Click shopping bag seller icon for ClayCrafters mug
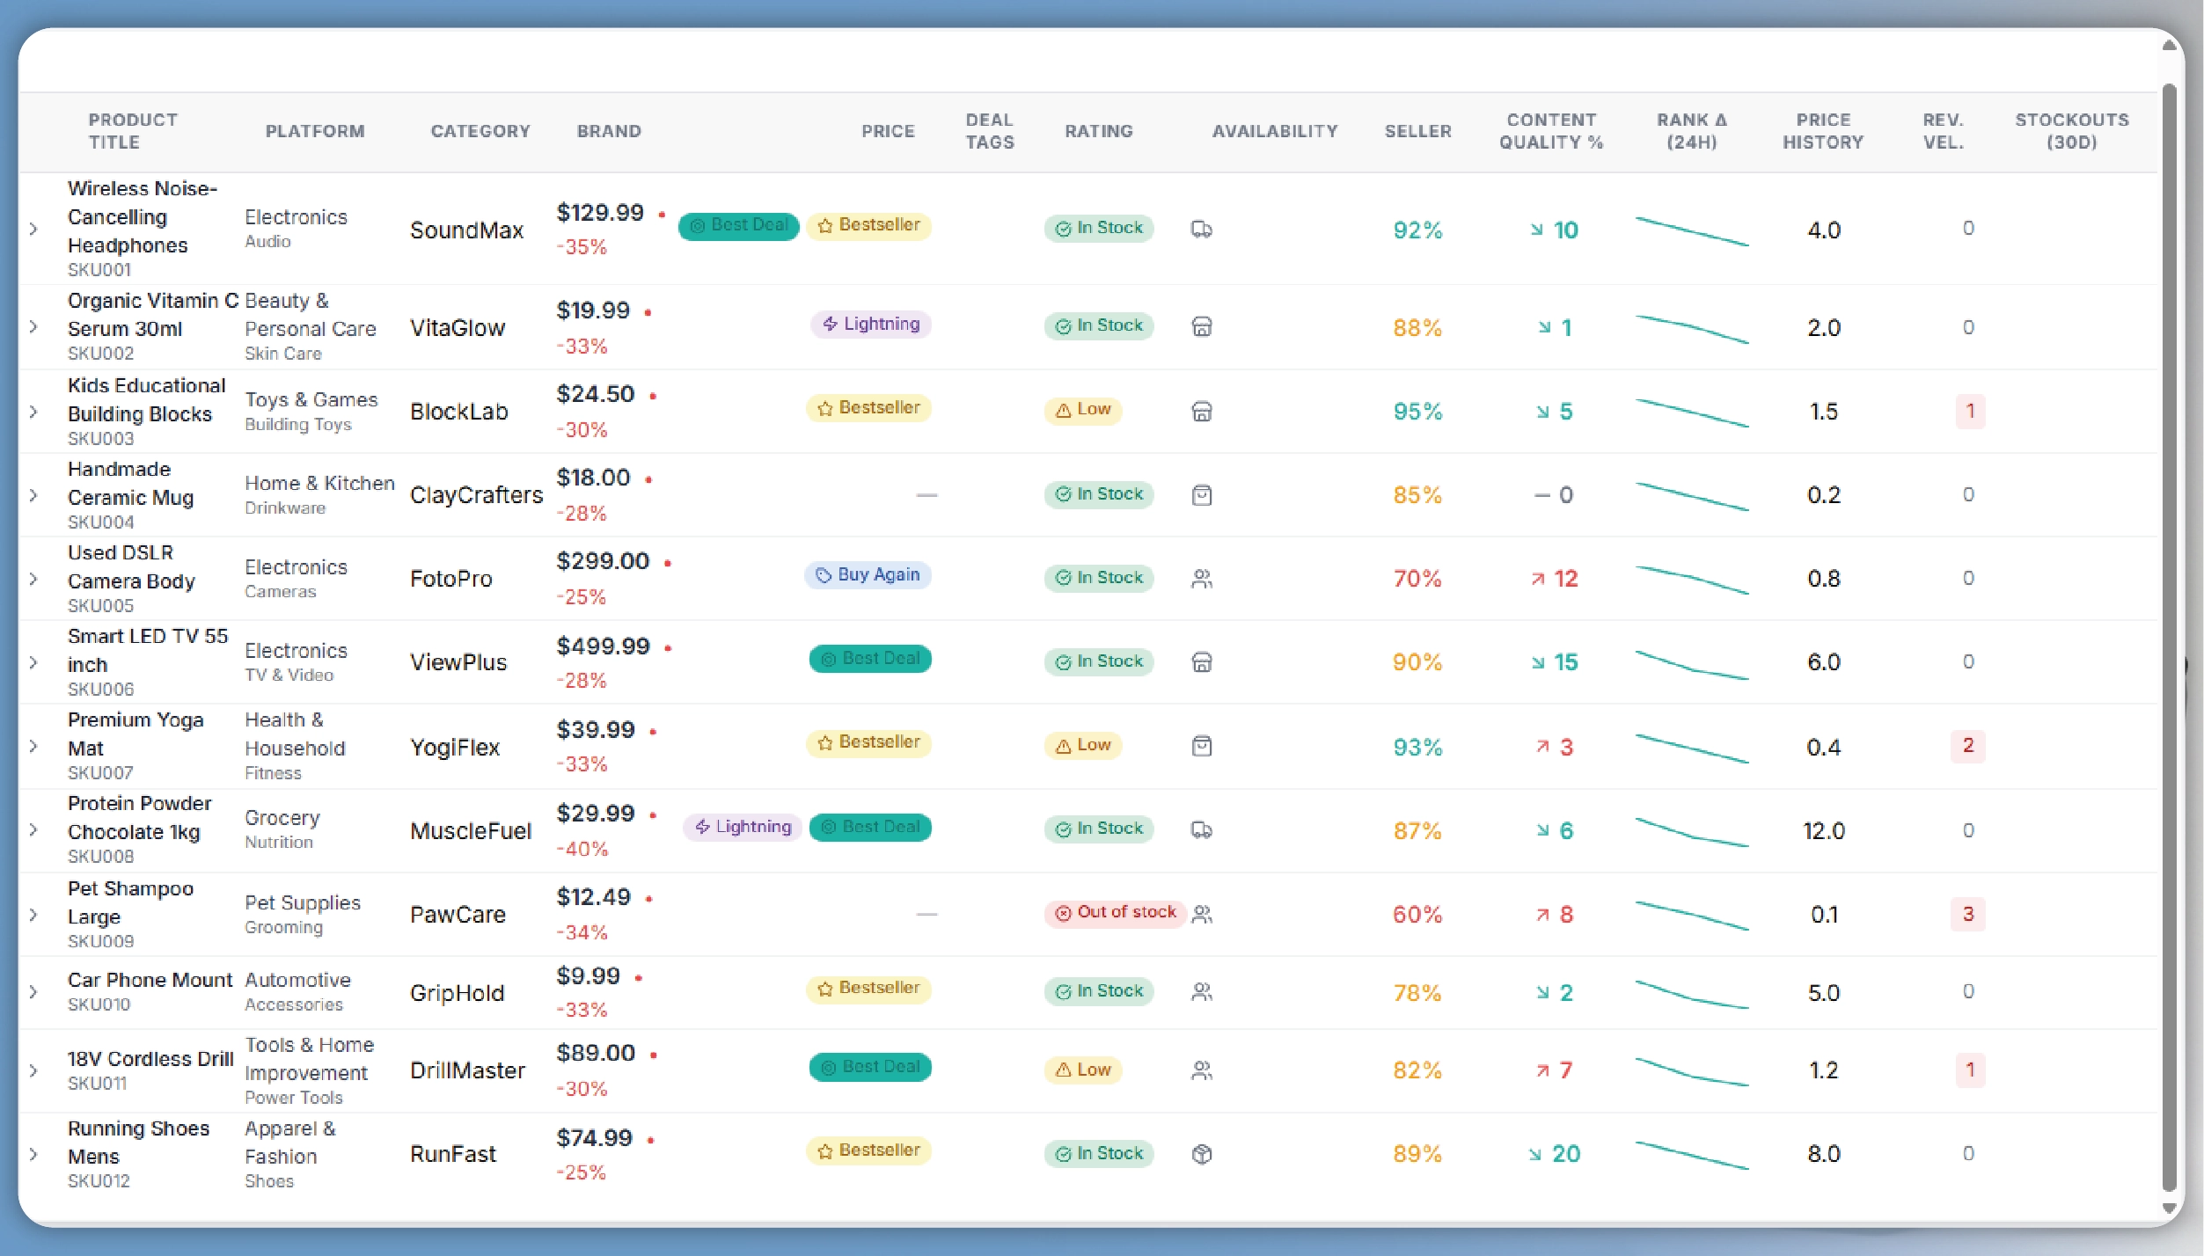The height and width of the screenshot is (1256, 2204). pyautogui.click(x=1201, y=495)
